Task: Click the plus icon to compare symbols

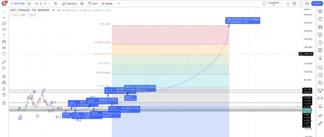Action: click(29, 3)
